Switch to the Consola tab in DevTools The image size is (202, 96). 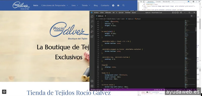point(158,2)
